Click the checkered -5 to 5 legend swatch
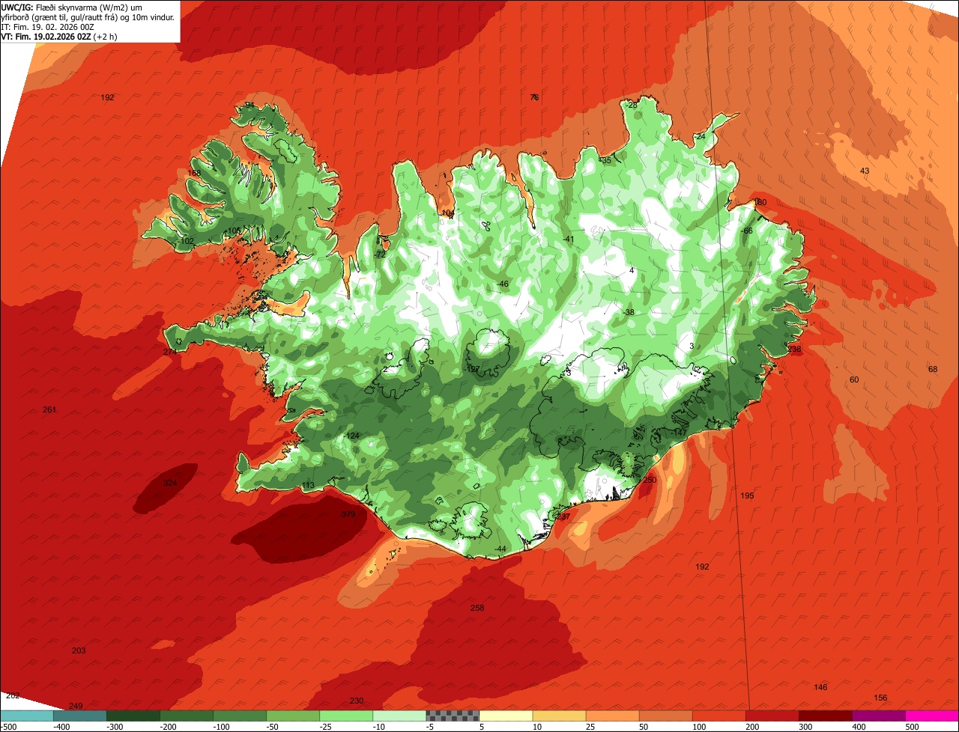 453,716
